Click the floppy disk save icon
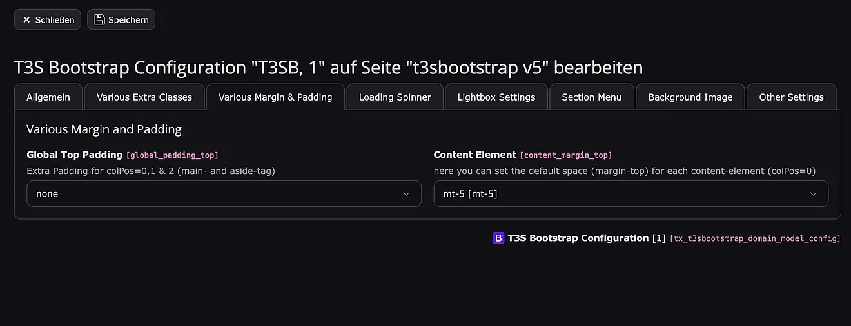The width and height of the screenshot is (851, 326). 99,20
